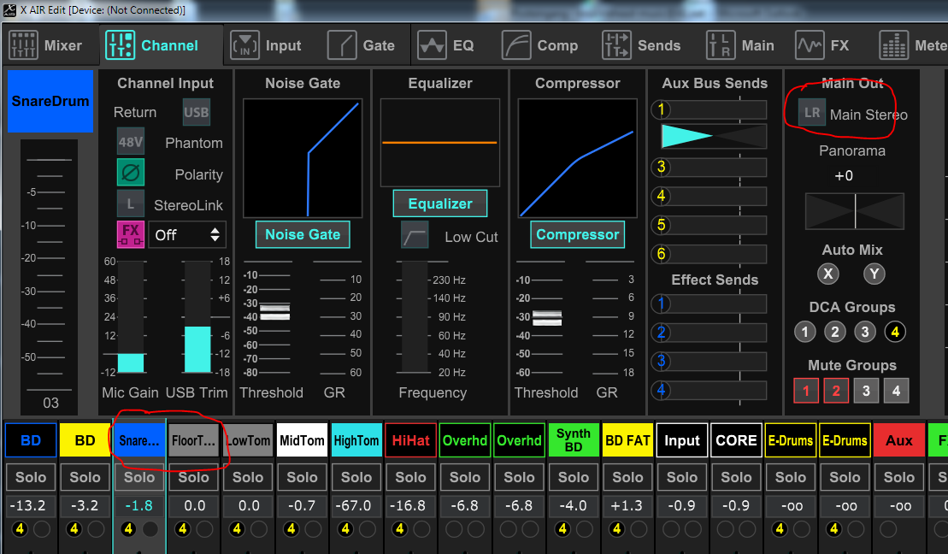This screenshot has width=948, height=554.
Task: Toggle LR Main Stereo assignment
Action: 812,113
